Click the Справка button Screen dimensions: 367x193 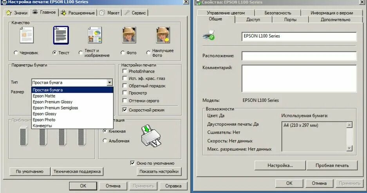pyautogui.click(x=173, y=186)
